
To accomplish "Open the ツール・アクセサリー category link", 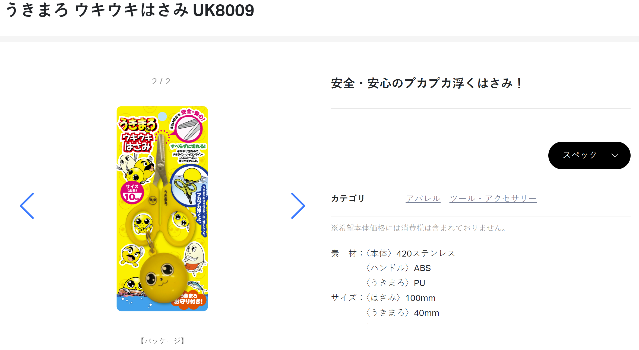I will [493, 199].
